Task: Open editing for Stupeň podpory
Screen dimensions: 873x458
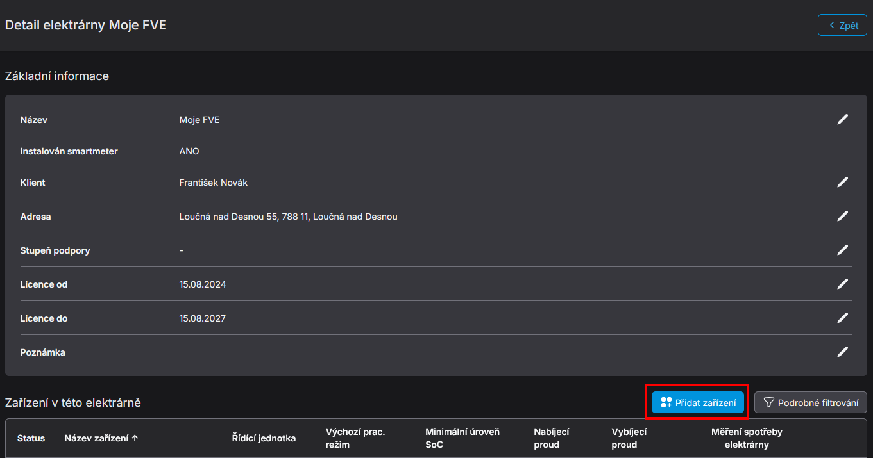Action: (842, 250)
